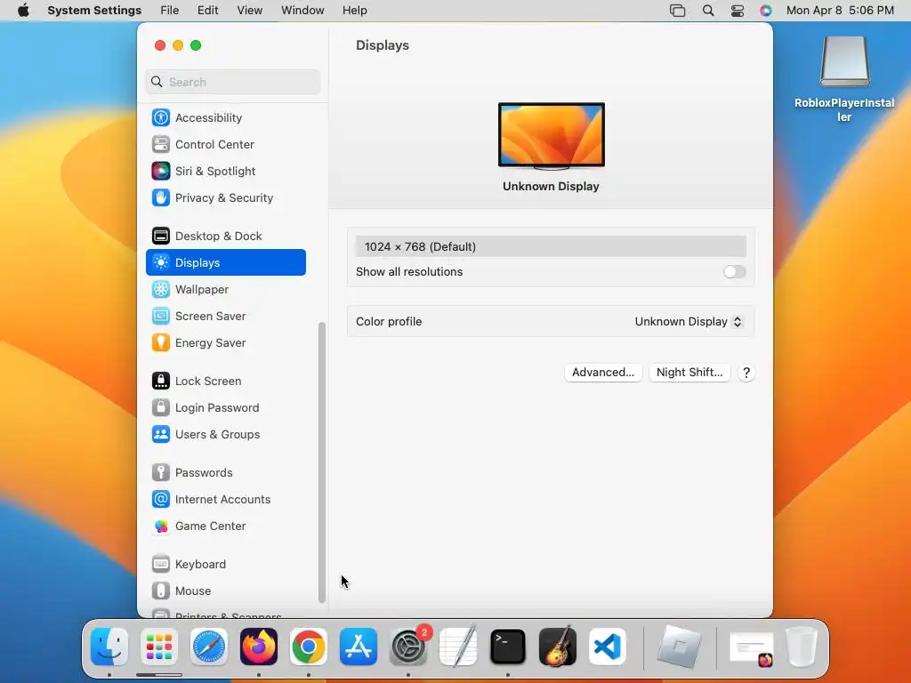911x683 pixels.
Task: Open Finder from the Dock
Action: point(109,647)
